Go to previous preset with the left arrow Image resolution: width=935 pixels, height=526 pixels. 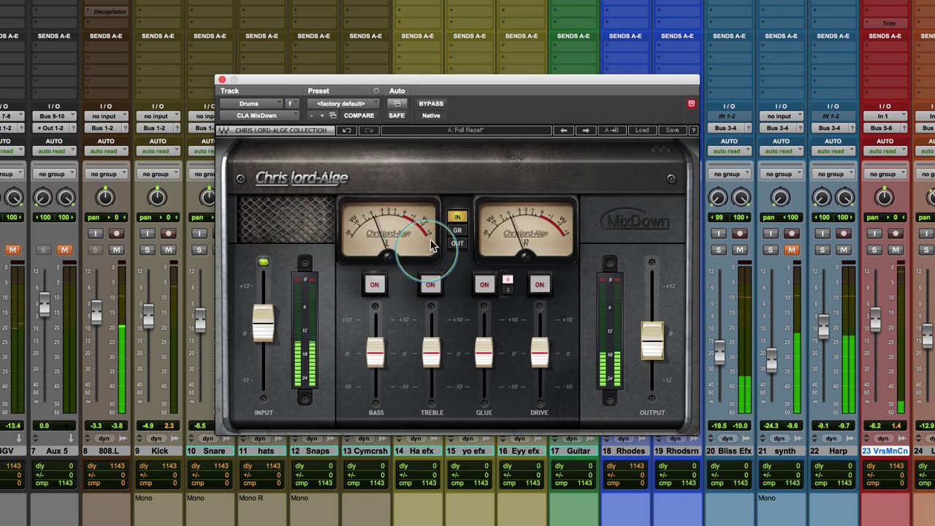coord(563,130)
